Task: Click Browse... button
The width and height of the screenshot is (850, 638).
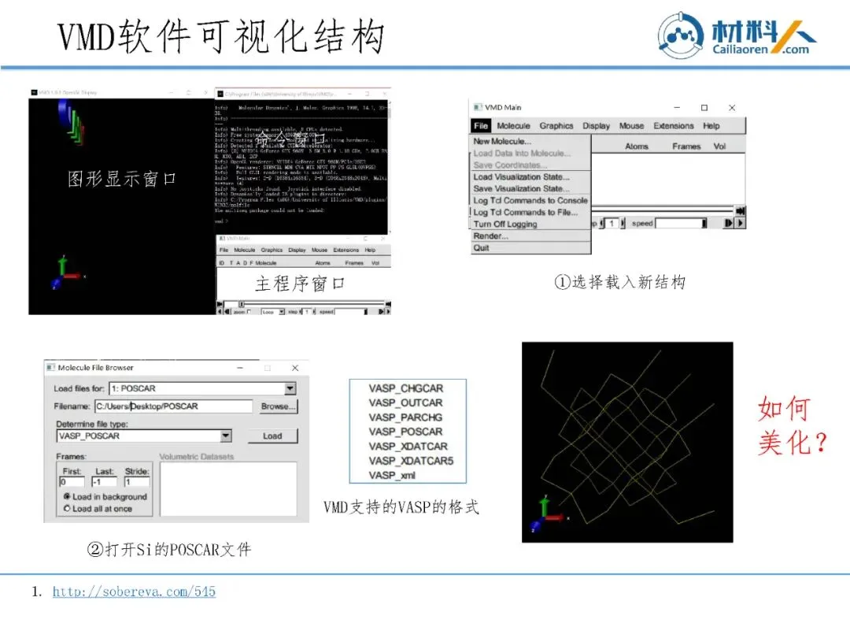Action: (278, 406)
